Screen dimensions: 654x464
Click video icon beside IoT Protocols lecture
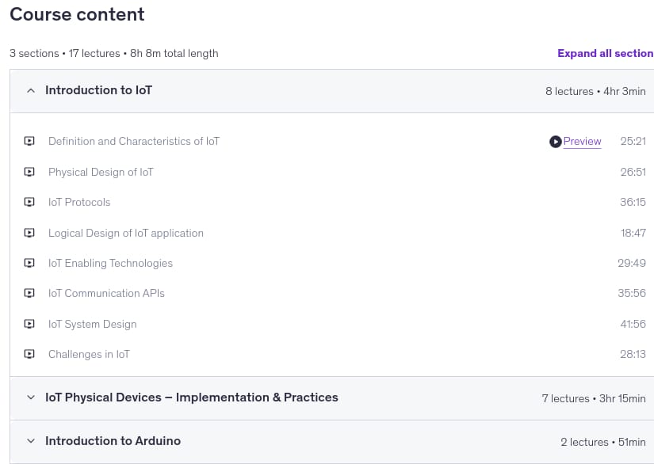29,202
